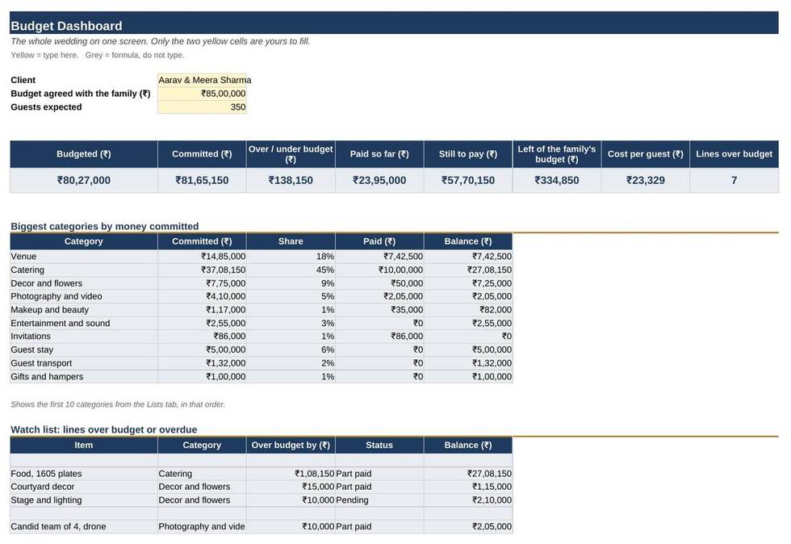Click the "Invitations" category cell

click(84, 336)
